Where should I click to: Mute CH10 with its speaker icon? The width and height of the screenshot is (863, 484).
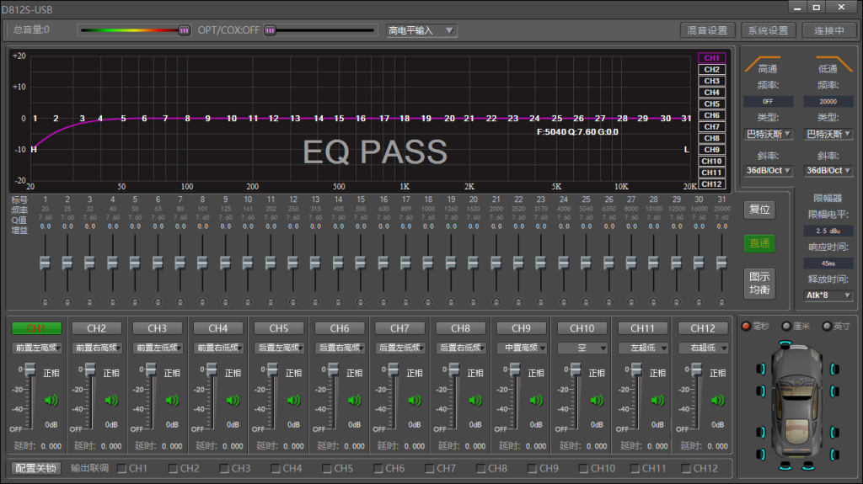coord(598,401)
